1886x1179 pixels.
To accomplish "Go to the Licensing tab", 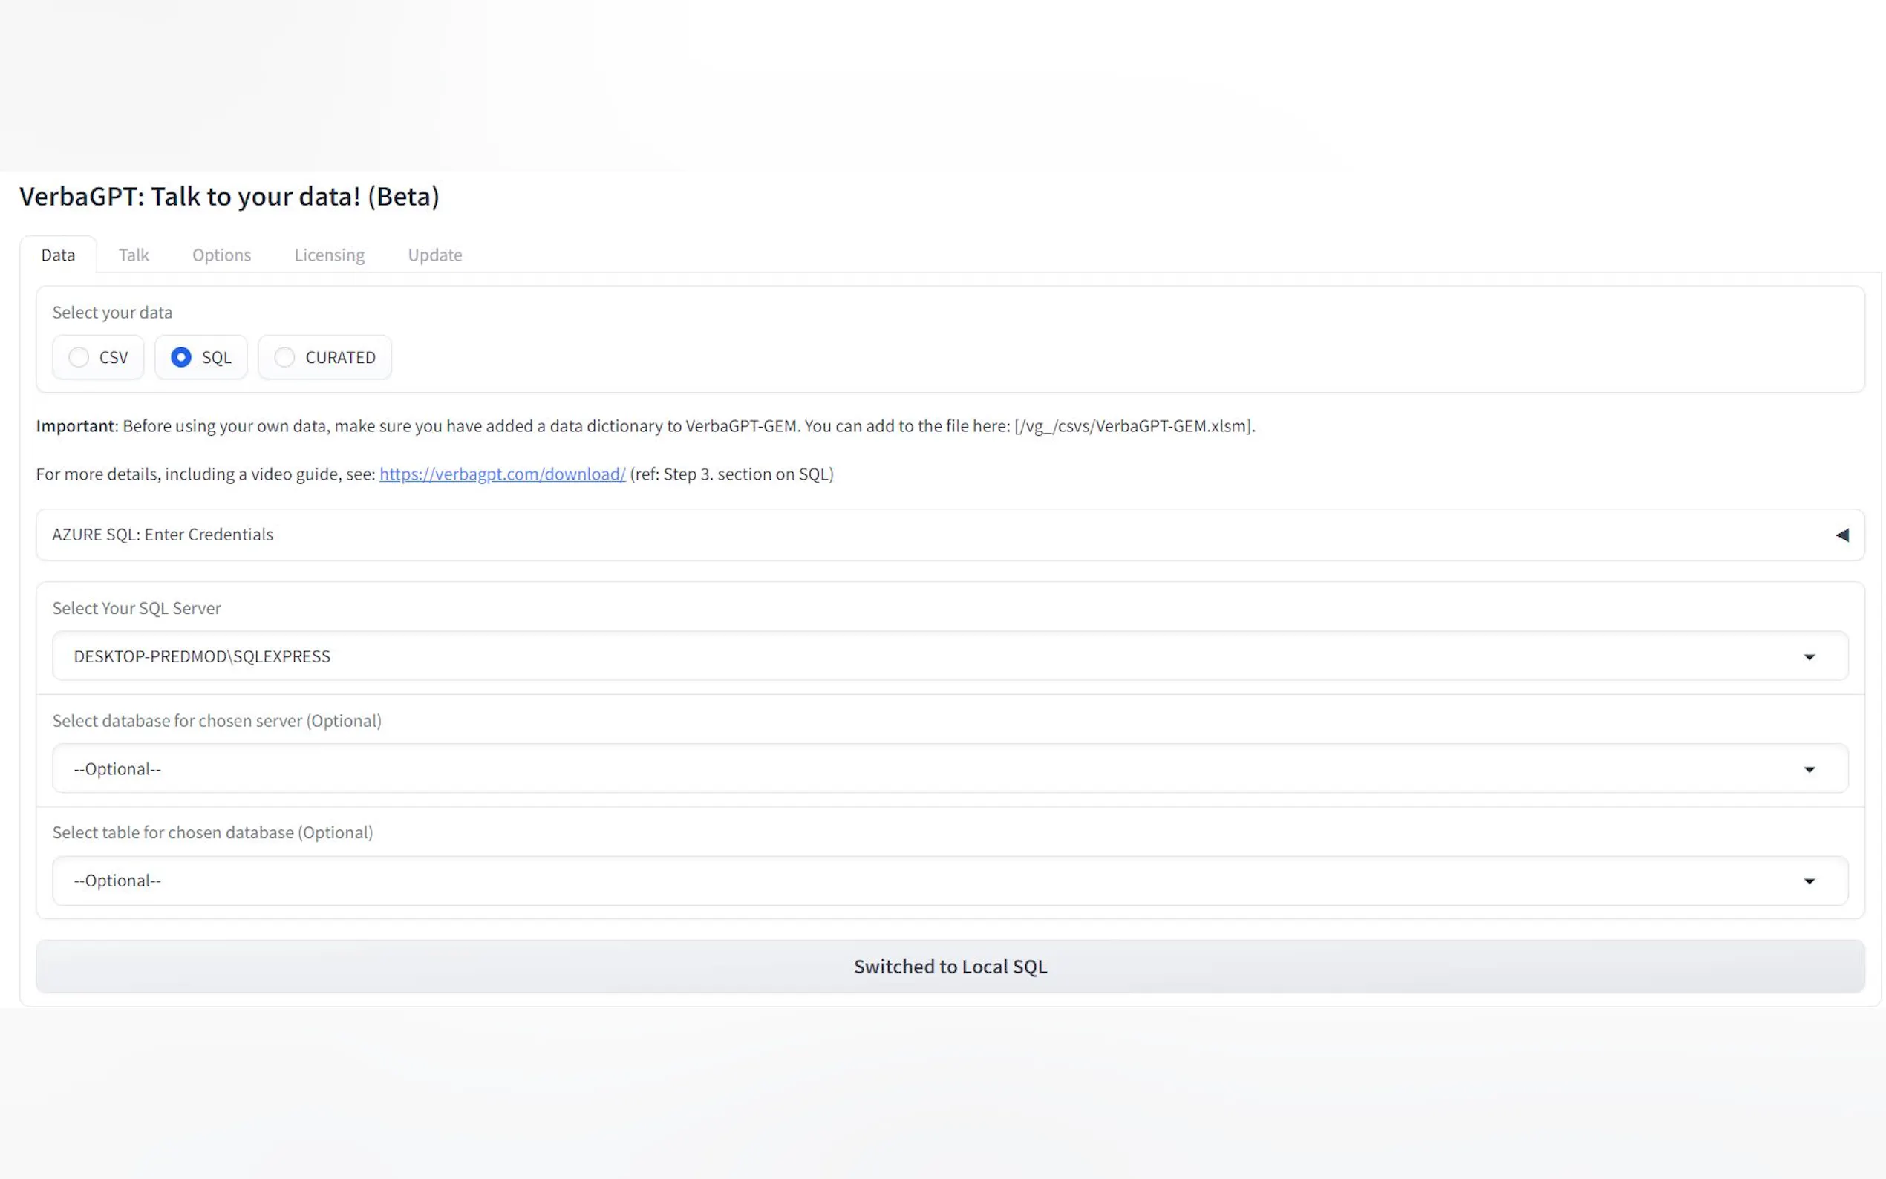I will click(329, 255).
